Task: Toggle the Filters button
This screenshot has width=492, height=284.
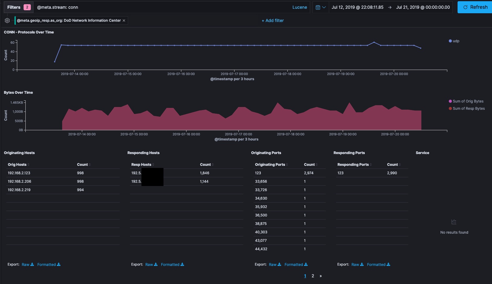Action: coord(18,7)
